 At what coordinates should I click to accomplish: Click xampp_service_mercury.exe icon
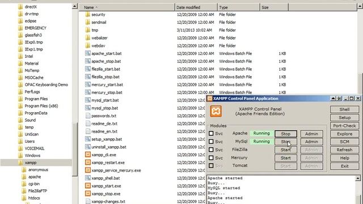88,170
